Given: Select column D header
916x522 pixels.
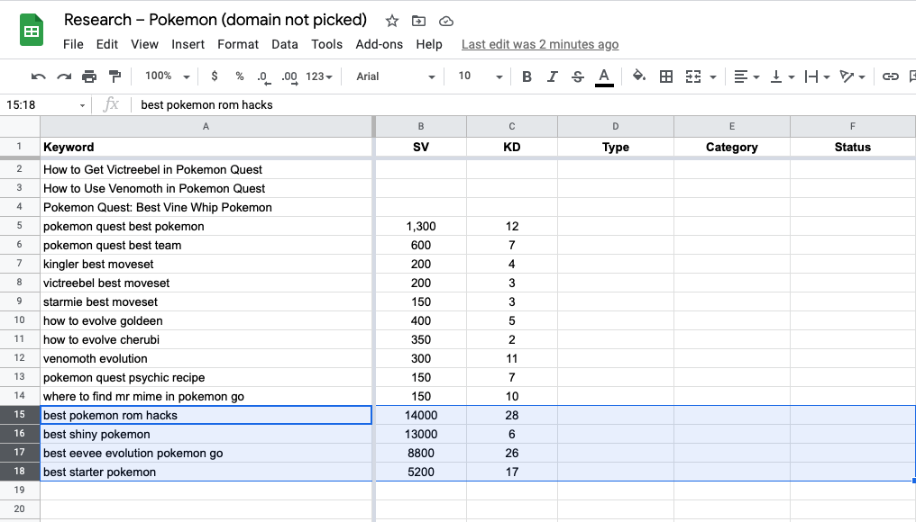Looking at the screenshot, I should [x=615, y=127].
